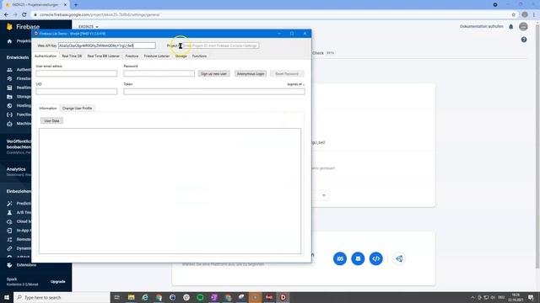
Task: Click the Upgrade link in Firebase sidebar
Action: click(x=58, y=282)
